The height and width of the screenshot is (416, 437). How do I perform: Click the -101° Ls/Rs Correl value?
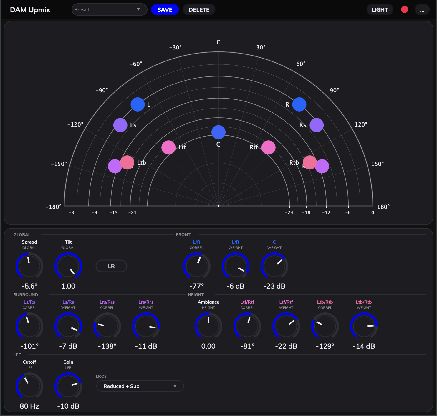tap(29, 346)
